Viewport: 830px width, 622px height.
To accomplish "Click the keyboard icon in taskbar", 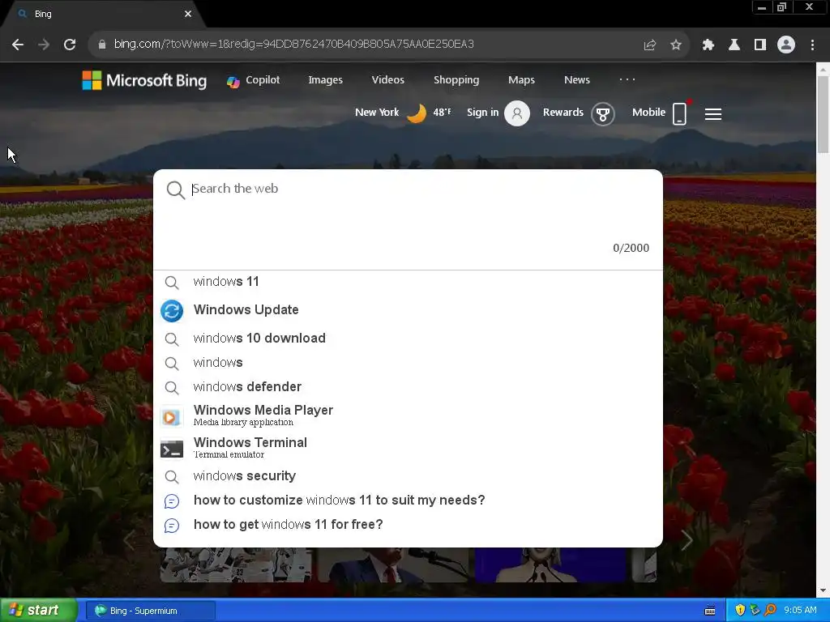I will click(x=710, y=611).
